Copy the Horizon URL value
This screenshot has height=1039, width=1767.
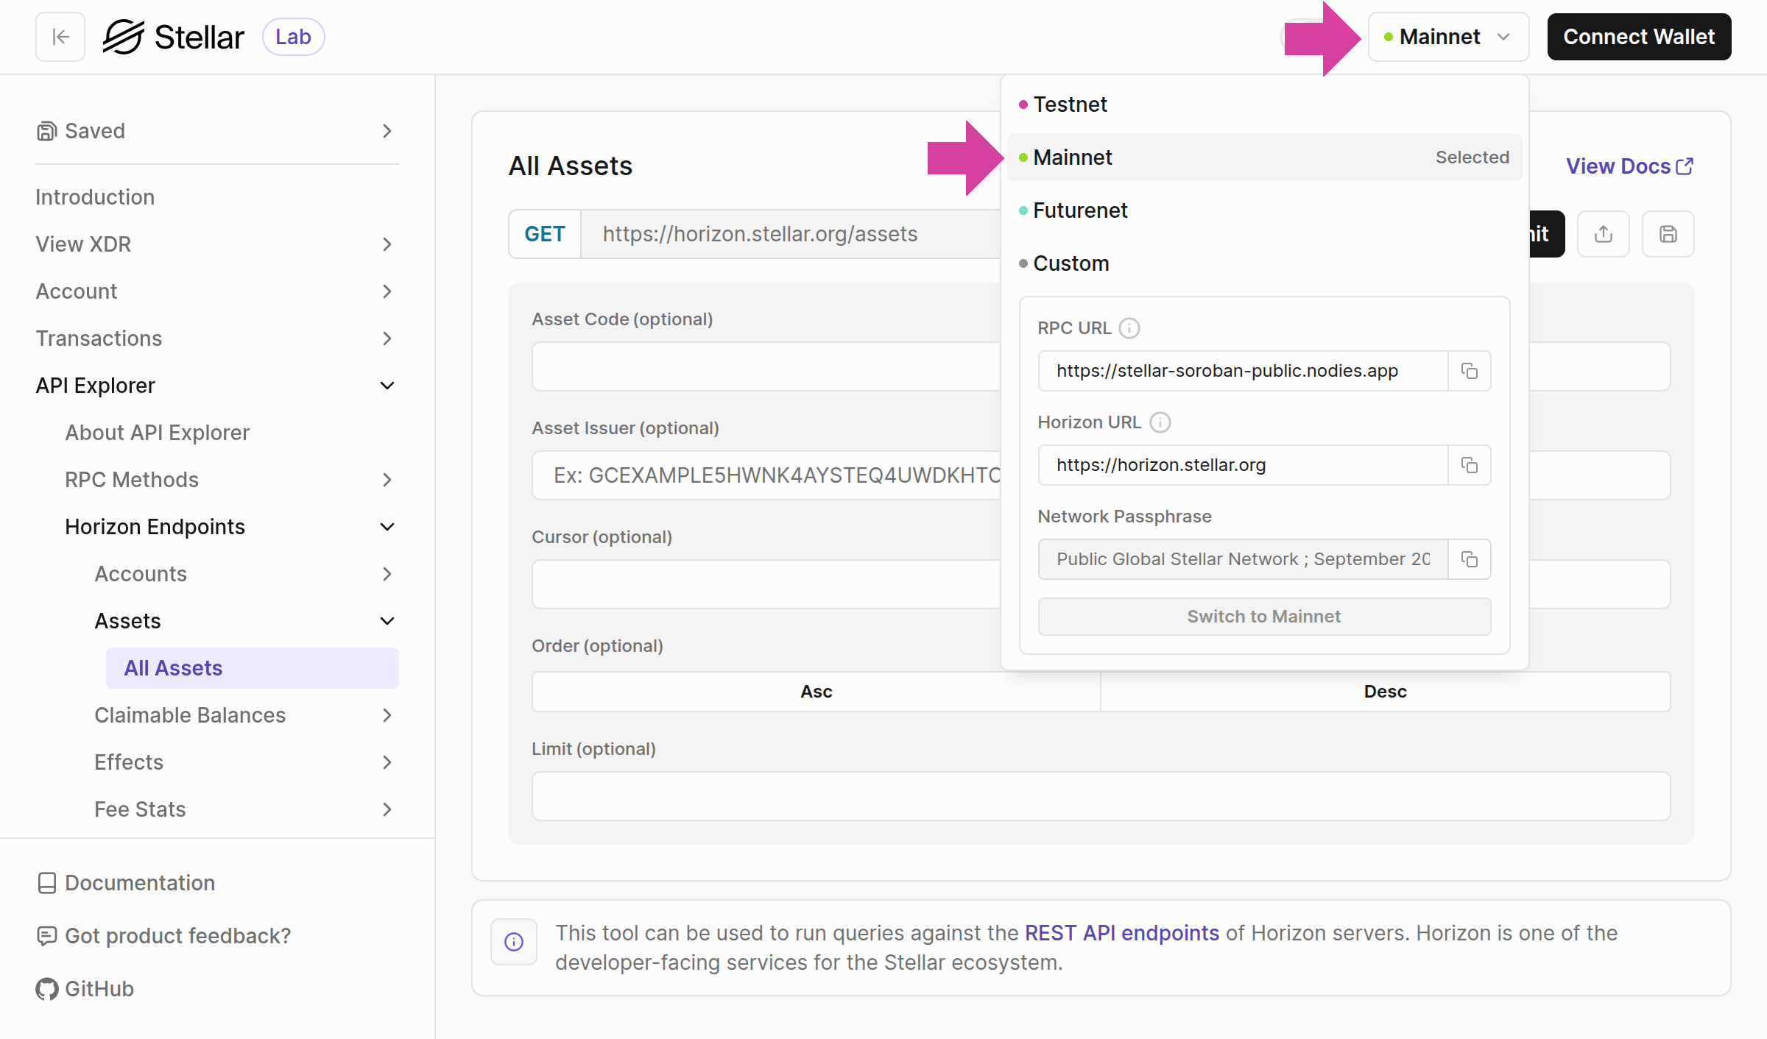pyautogui.click(x=1469, y=465)
